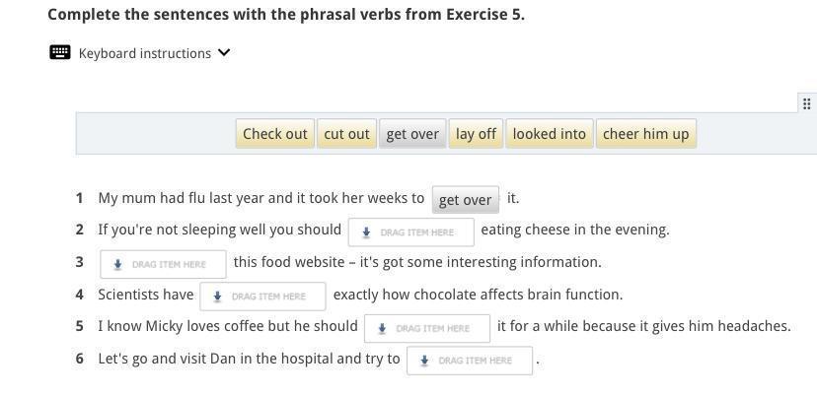Click the blank ending sentence 6
Image resolution: width=817 pixels, height=396 pixels.
[x=469, y=361]
